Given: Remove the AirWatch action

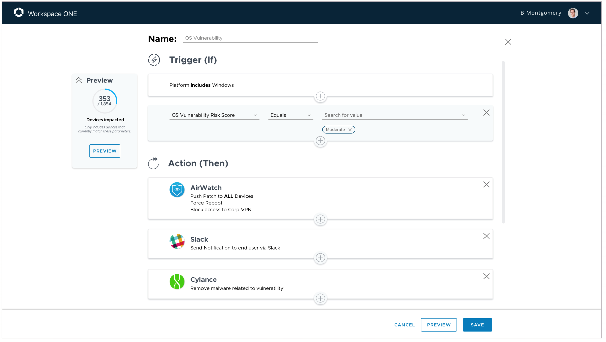Looking at the screenshot, I should 486,184.
